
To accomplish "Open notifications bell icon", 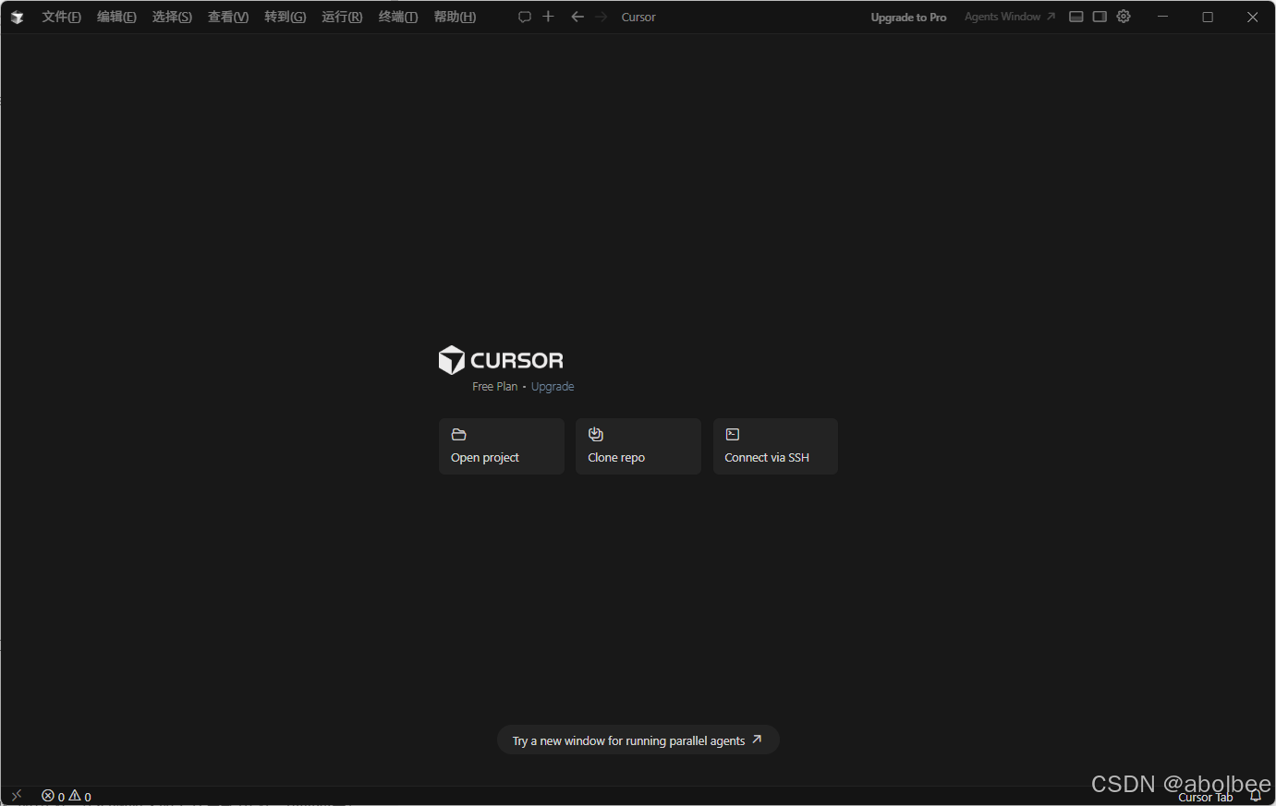I will pyautogui.click(x=1256, y=796).
